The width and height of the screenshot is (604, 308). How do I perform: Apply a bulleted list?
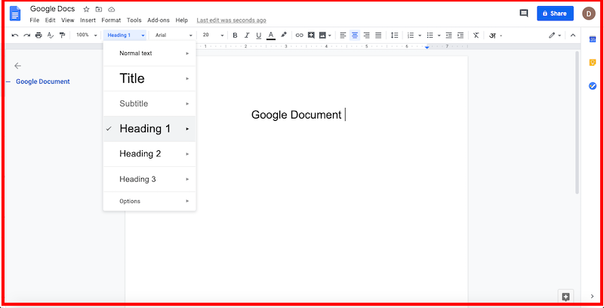[x=430, y=35]
